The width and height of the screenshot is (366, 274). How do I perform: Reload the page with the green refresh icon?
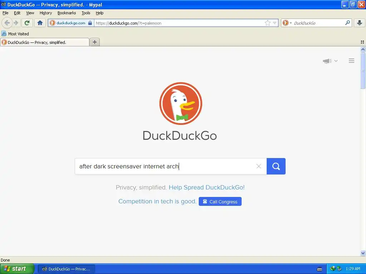(27, 23)
